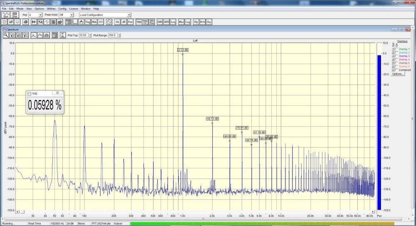
Task: Open the Avg dropdown
Action: [x=40, y=15]
